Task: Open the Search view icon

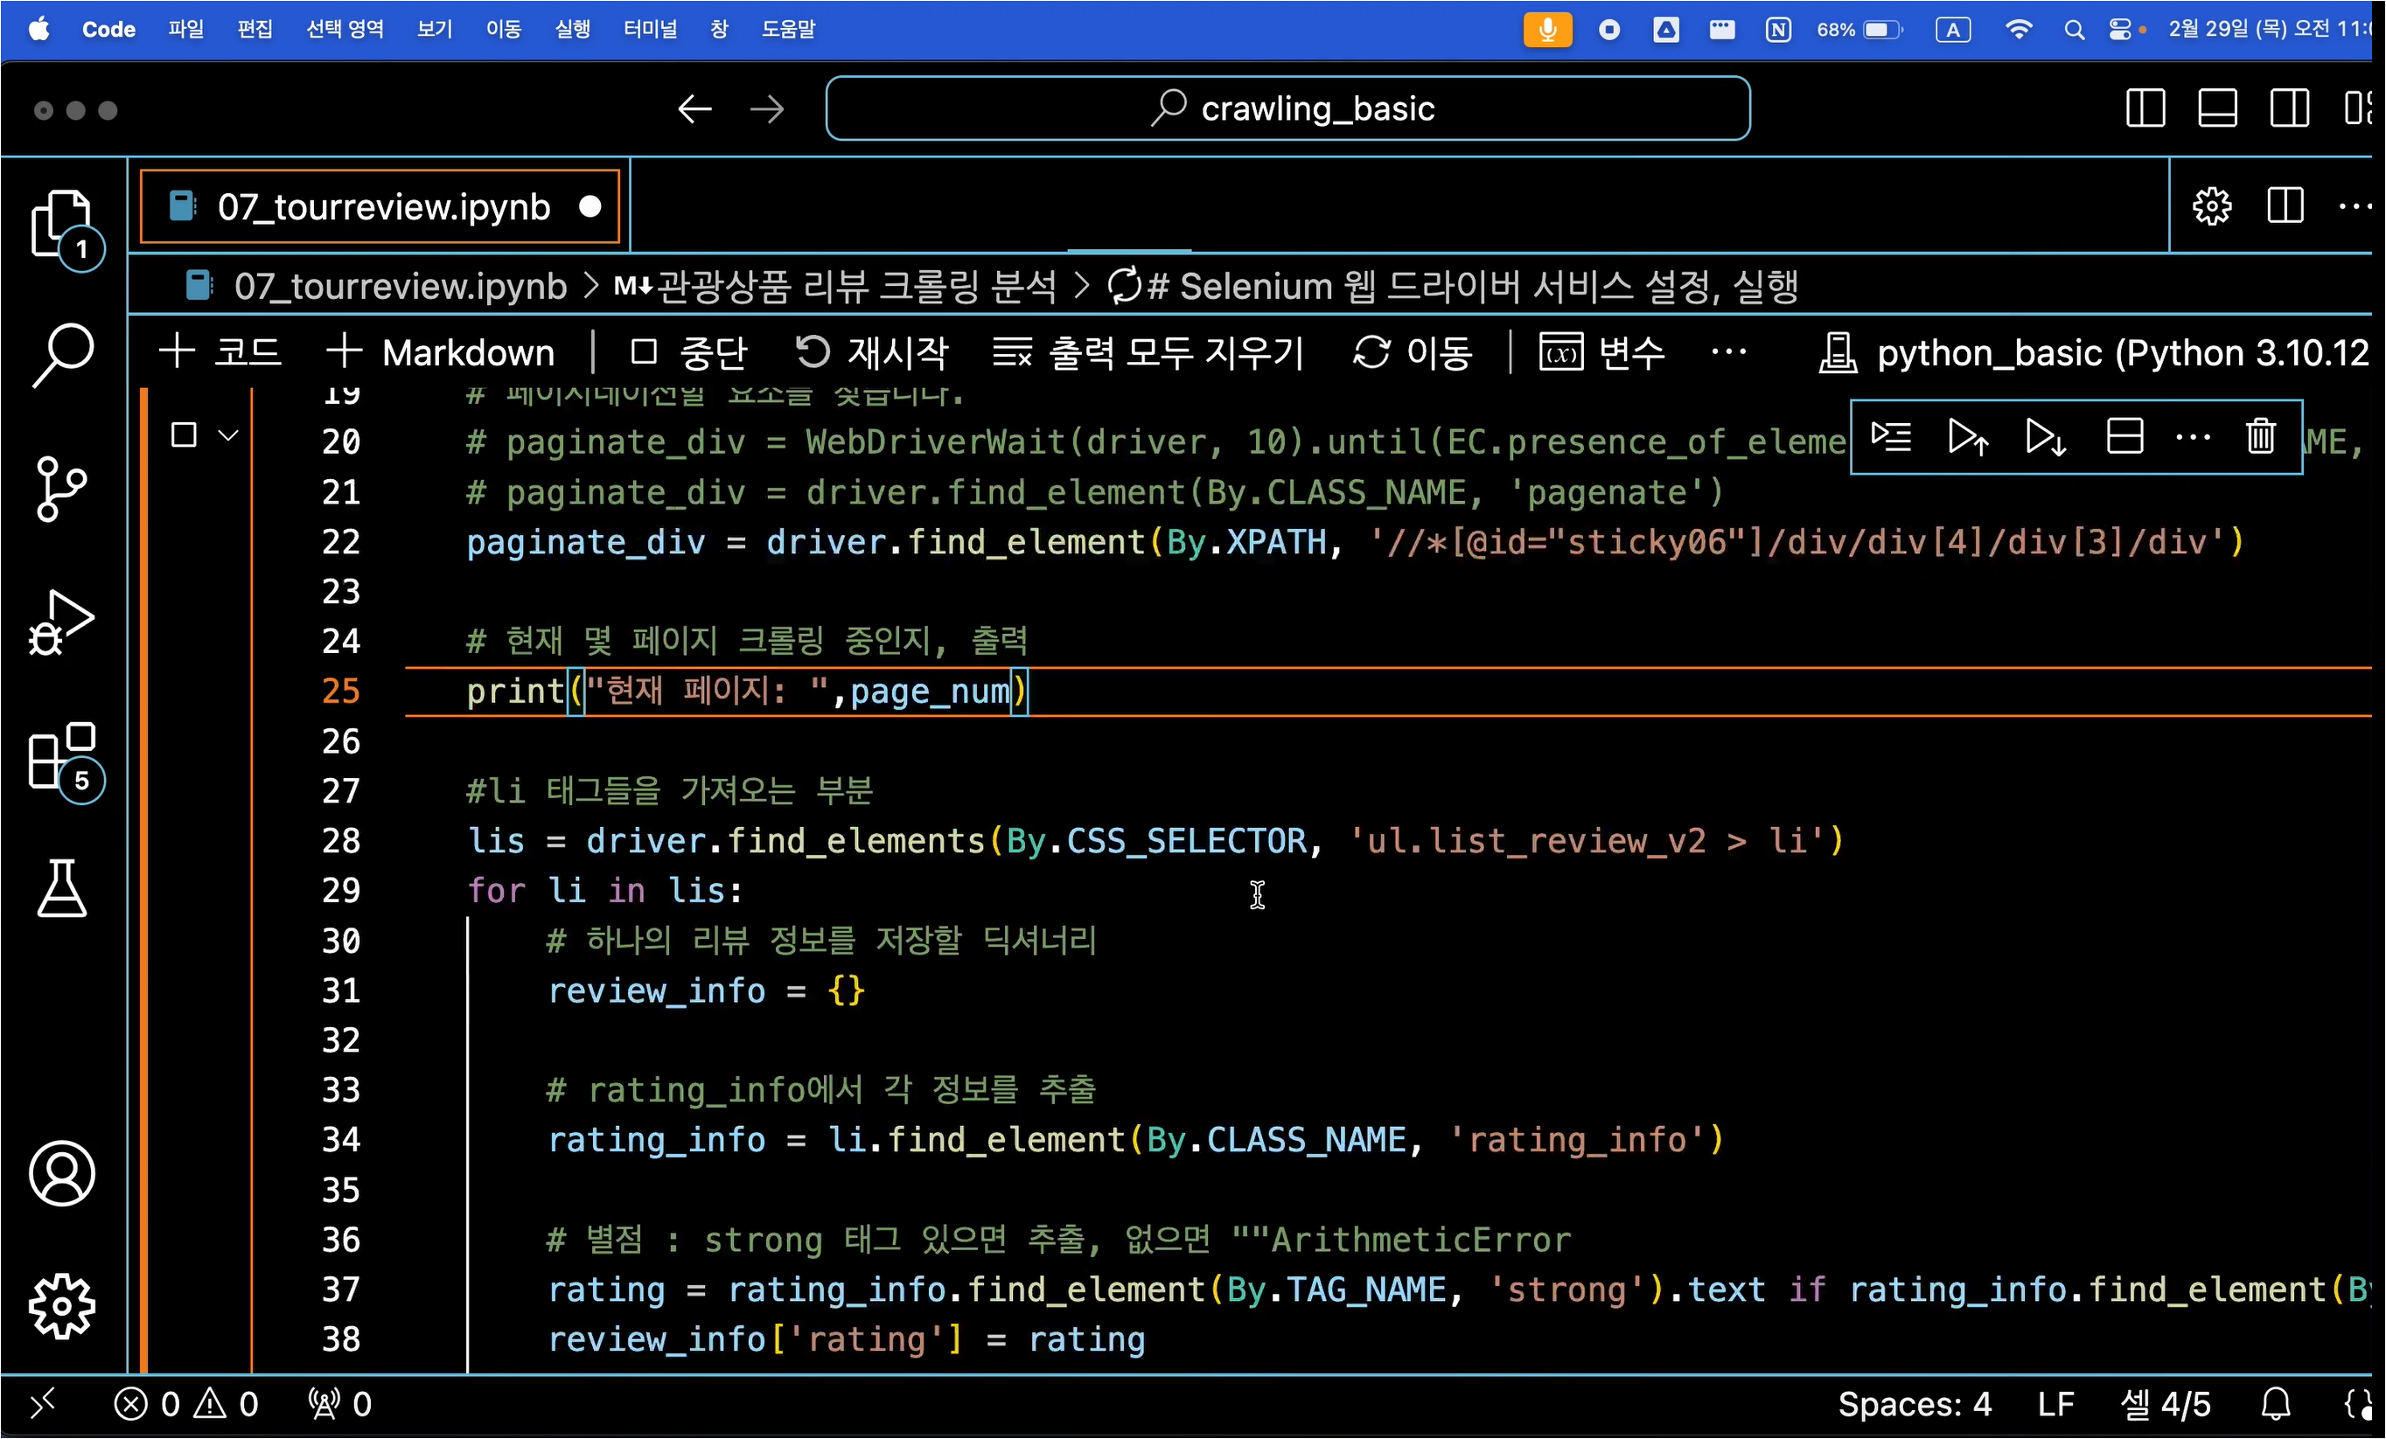Action: [x=63, y=354]
